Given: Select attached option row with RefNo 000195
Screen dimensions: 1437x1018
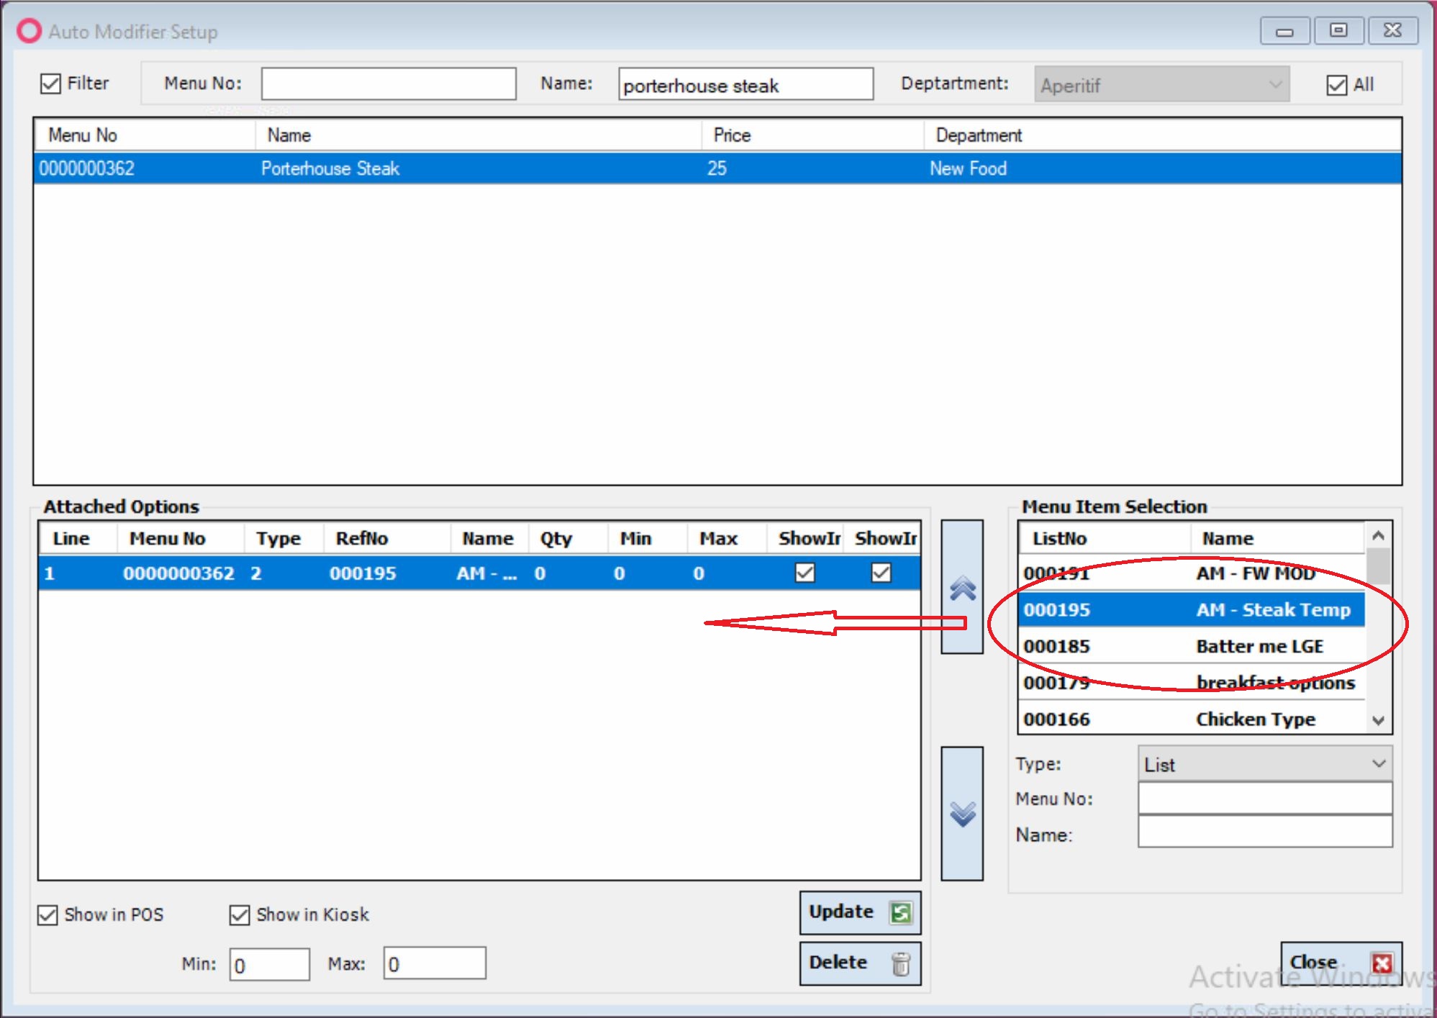Looking at the screenshot, I should coord(479,573).
